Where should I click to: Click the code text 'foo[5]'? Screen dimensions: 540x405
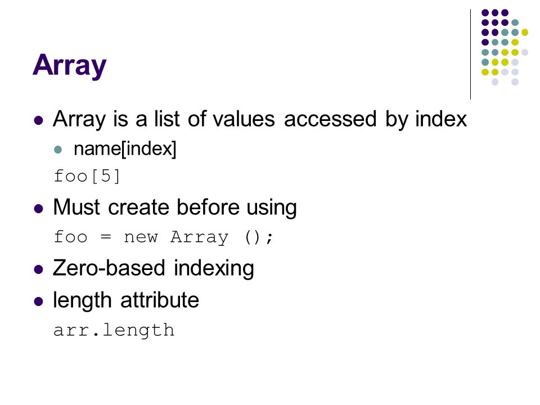coord(87,176)
